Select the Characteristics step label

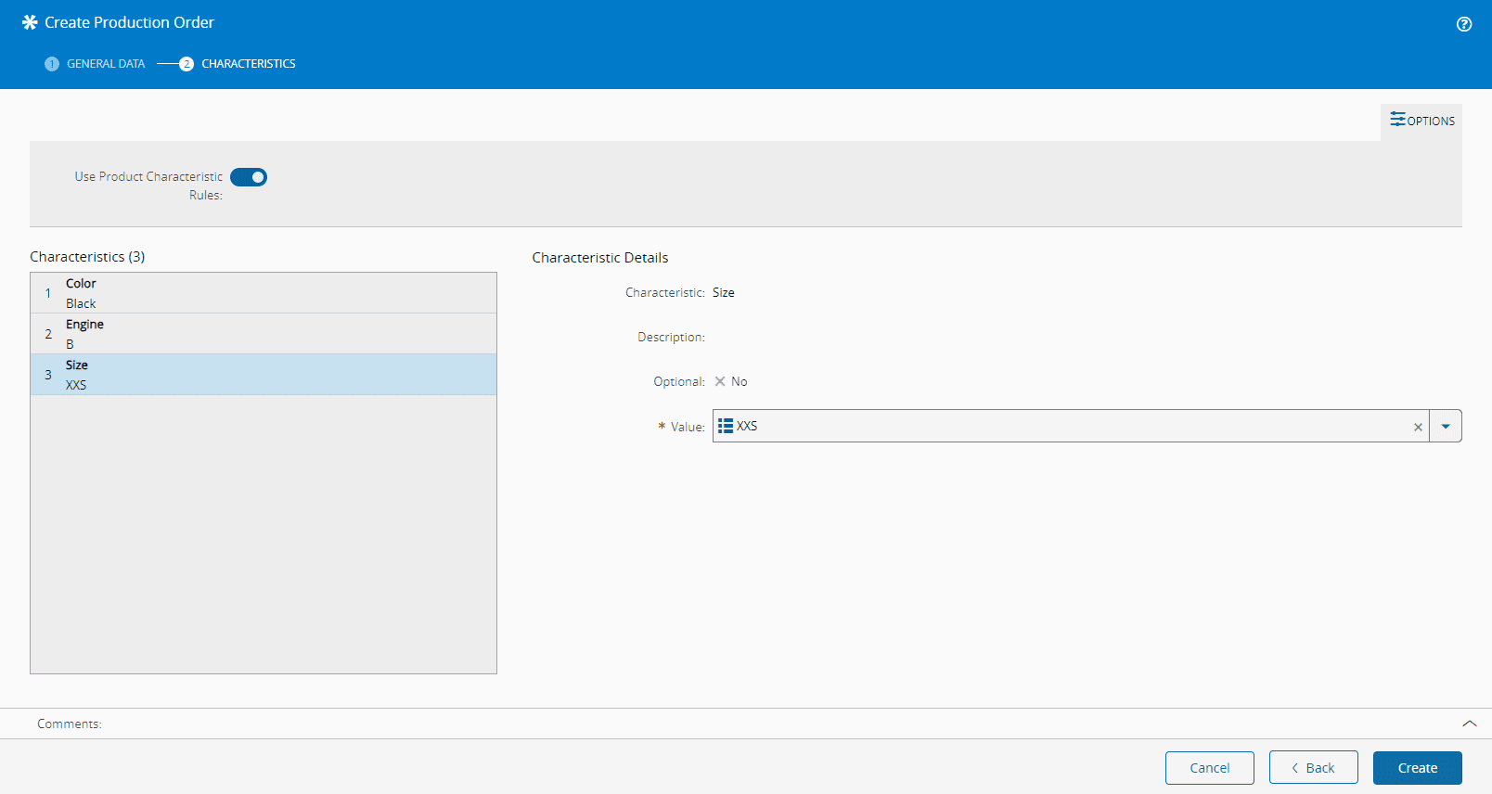(x=249, y=64)
